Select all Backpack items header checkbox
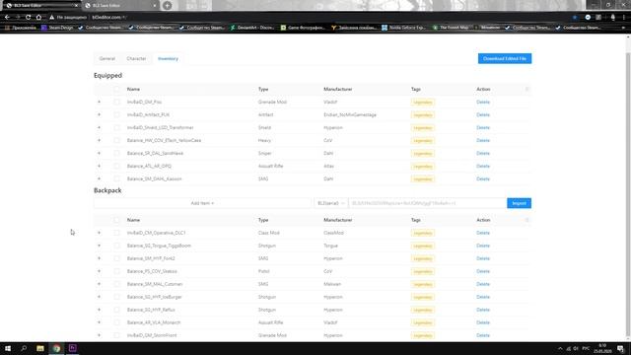 (x=116, y=220)
